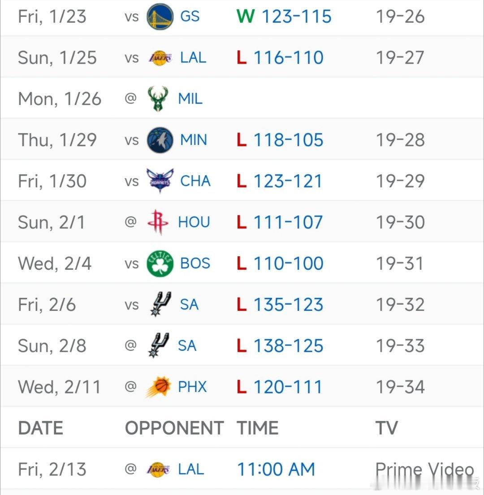
Task: Open the PHX team link
Action: (x=192, y=387)
